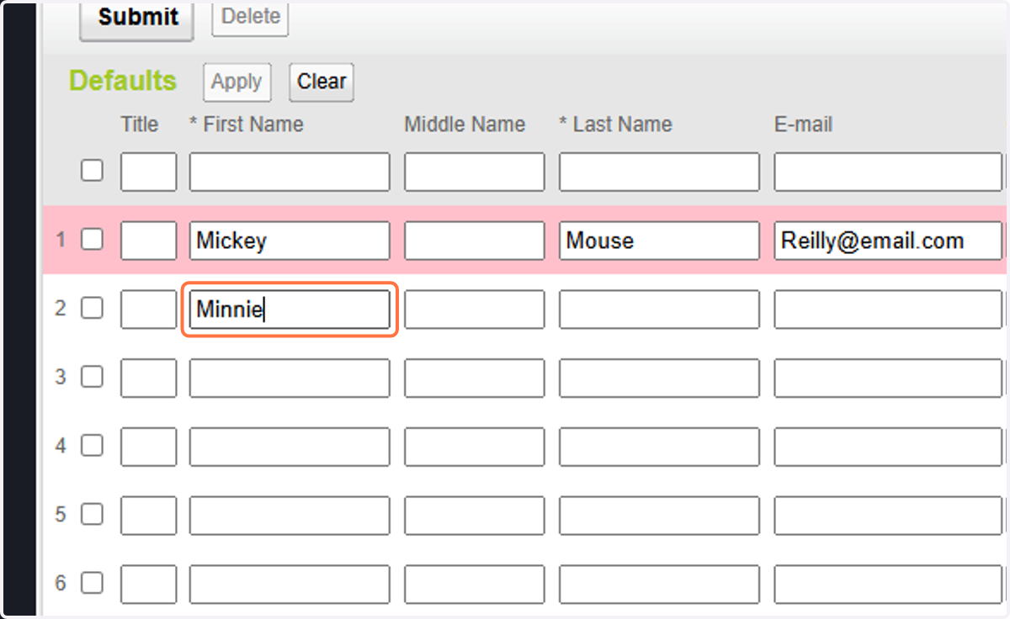
Task: Click the Last Name field containing Mouse
Action: [x=659, y=241]
